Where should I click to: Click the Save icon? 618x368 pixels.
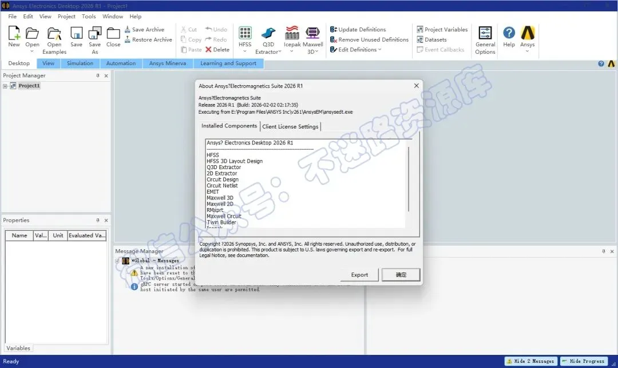[x=77, y=33]
